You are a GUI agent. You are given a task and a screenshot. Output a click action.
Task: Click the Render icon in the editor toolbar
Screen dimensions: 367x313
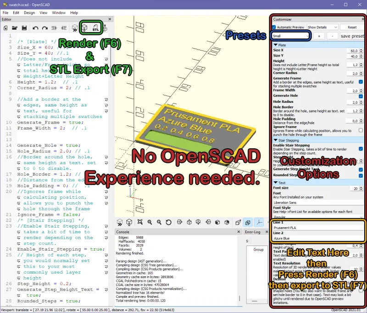click(x=84, y=28)
